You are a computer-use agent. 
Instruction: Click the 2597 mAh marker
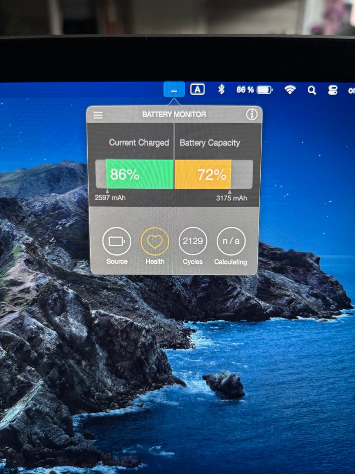click(110, 197)
